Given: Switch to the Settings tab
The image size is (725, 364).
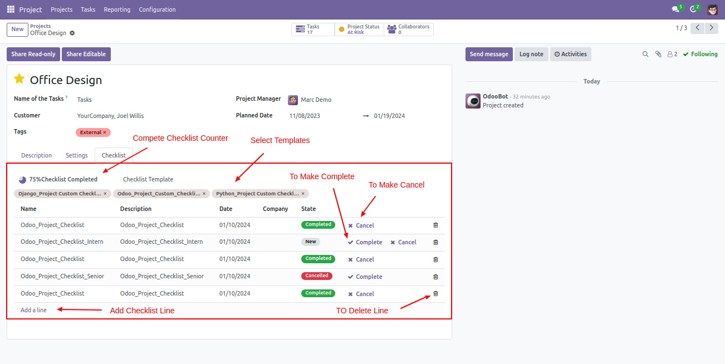Looking at the screenshot, I should [x=77, y=155].
